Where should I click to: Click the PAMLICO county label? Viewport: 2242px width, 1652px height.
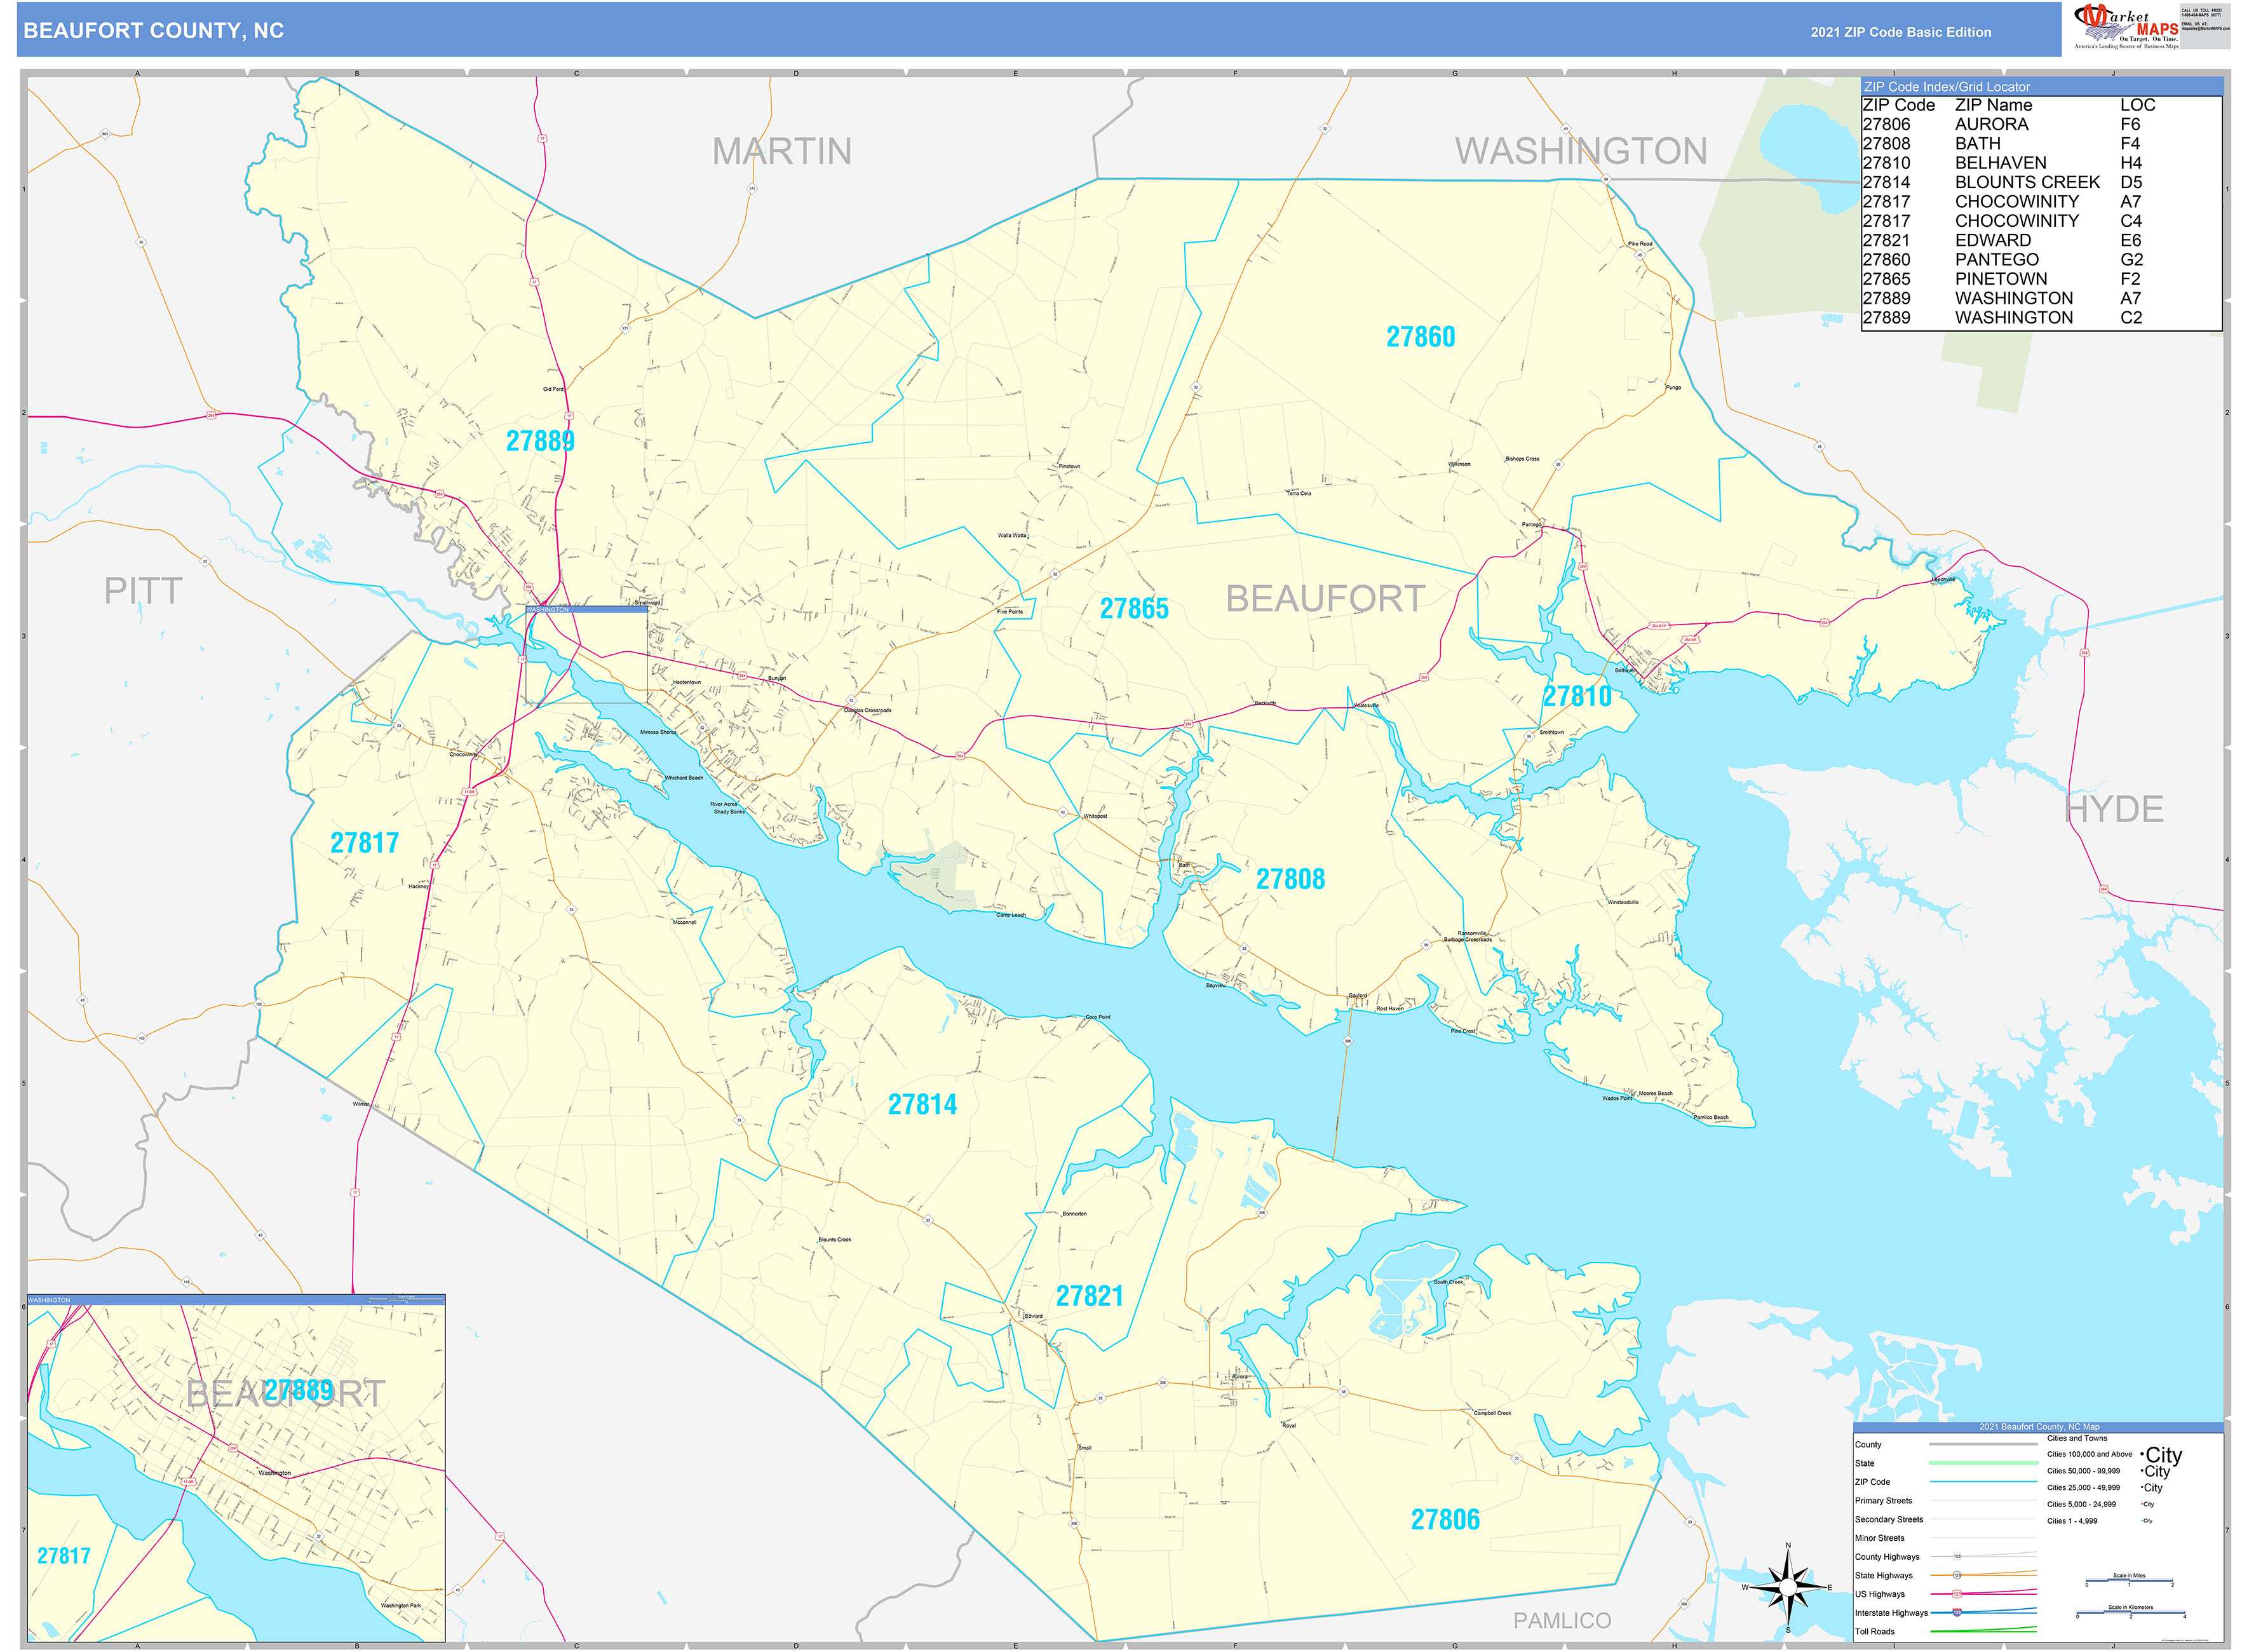point(1562,1621)
